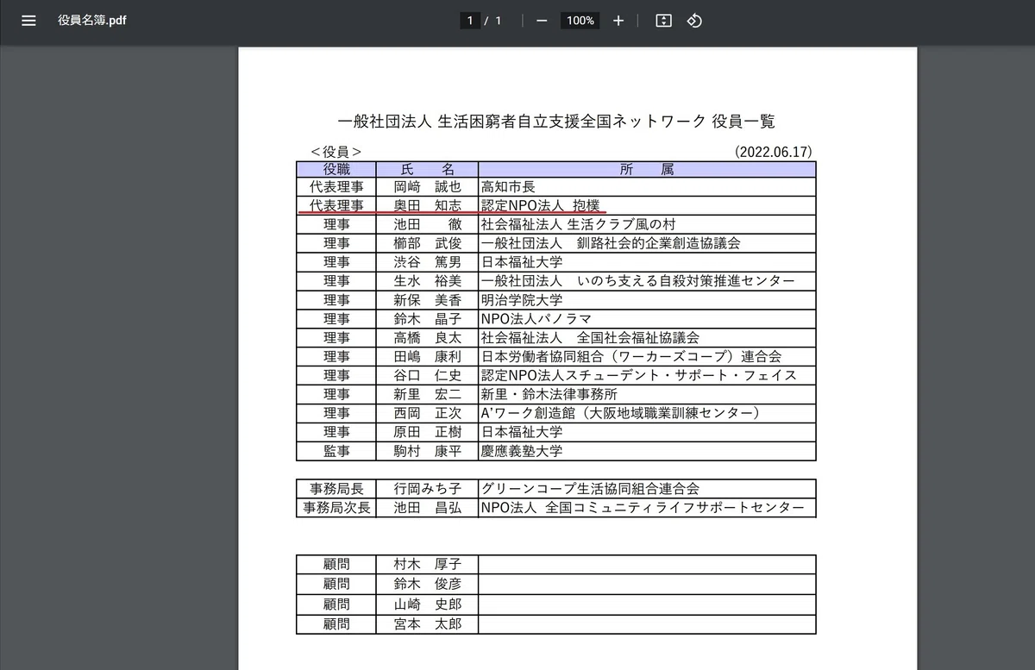Select the name 池田 徹
The height and width of the screenshot is (670, 1035).
click(x=427, y=224)
